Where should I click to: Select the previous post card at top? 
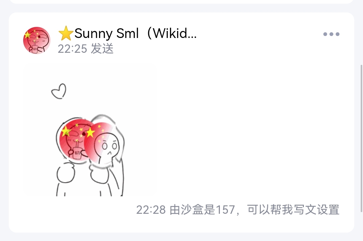pyautogui.click(x=182, y=2)
